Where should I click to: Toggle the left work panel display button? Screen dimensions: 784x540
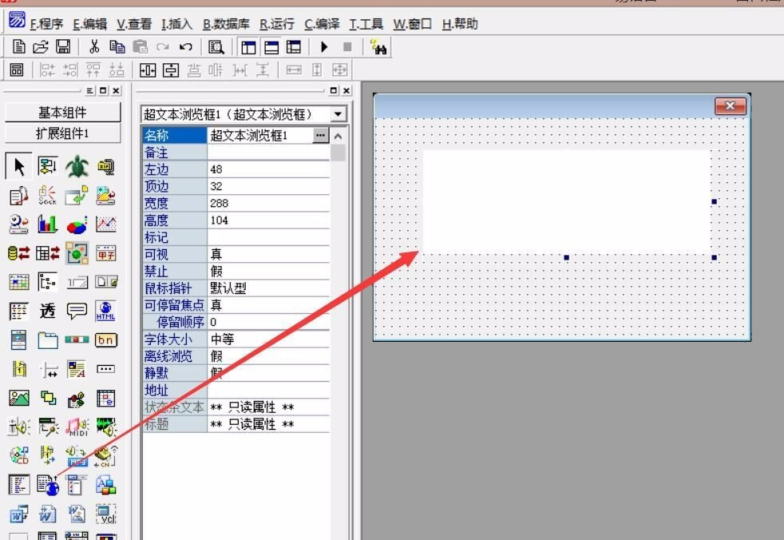point(248,47)
